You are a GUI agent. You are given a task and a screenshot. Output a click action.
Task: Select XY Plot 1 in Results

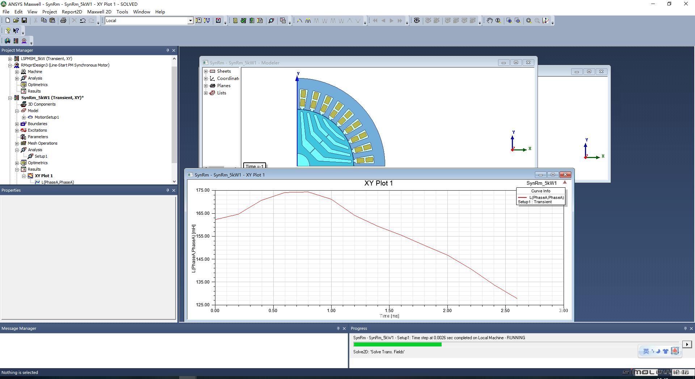43,176
